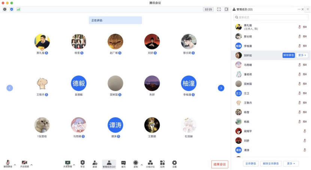
Task: Expand audio options arrow beside the microphone
Action: (15, 164)
